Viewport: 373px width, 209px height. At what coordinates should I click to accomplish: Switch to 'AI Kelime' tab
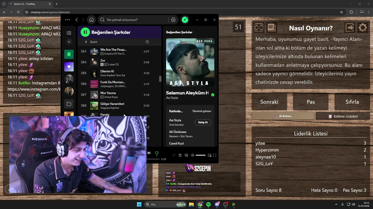tap(283, 116)
